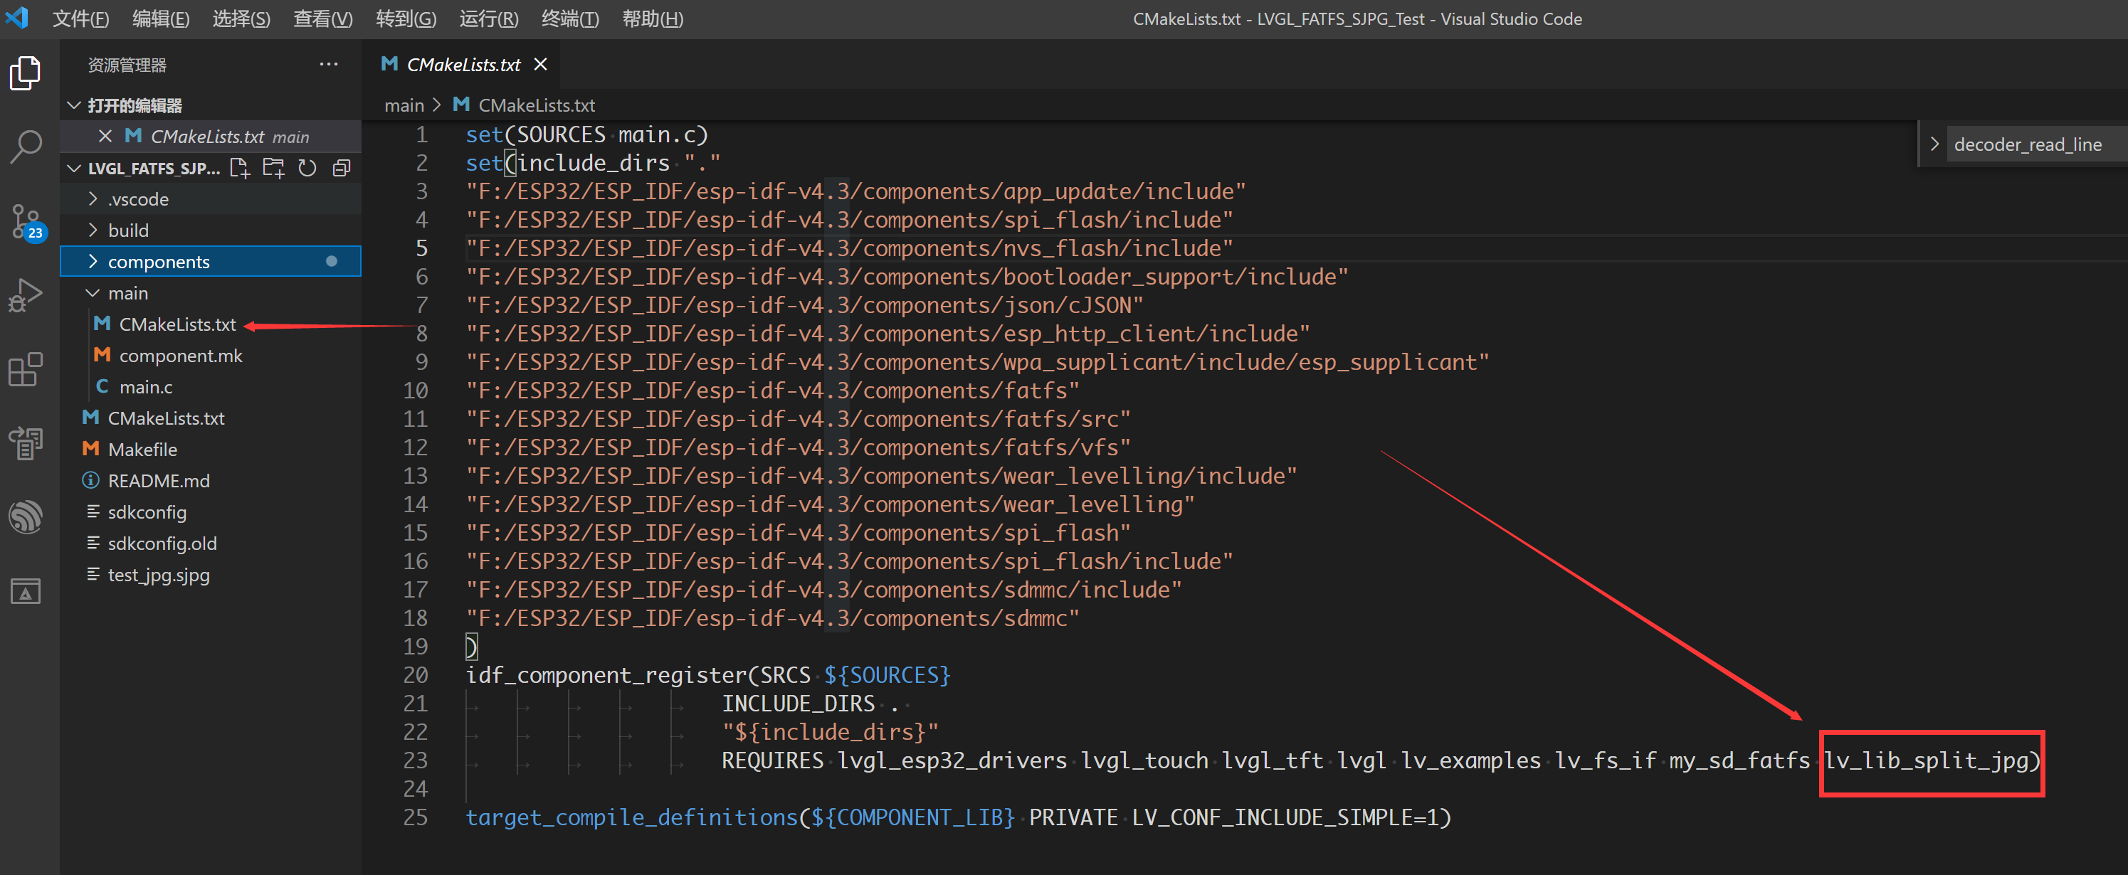
Task: Close the CMakeLists.txt editor tab
Action: pyautogui.click(x=541, y=65)
